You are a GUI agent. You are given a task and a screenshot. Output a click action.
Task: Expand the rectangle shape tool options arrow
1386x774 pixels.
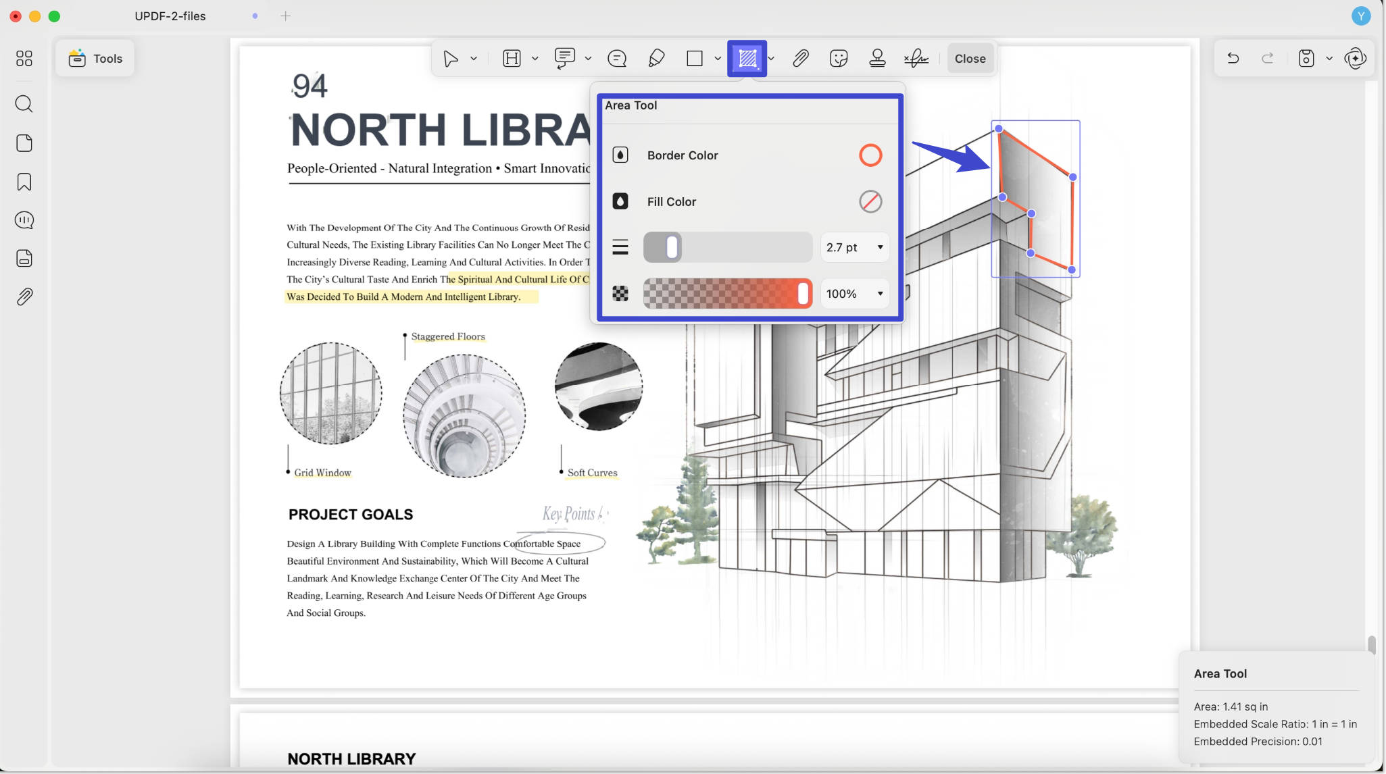[x=718, y=59]
